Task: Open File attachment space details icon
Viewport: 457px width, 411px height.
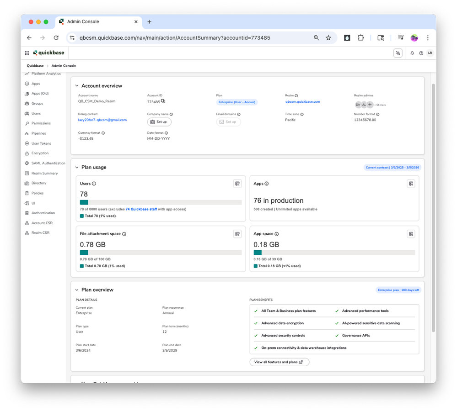Action: pyautogui.click(x=237, y=234)
